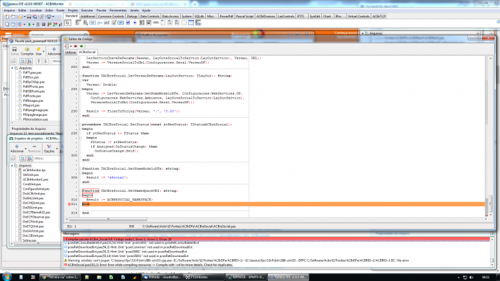
Task: Select PdfTypes.pas in package file list
Action: [32, 73]
